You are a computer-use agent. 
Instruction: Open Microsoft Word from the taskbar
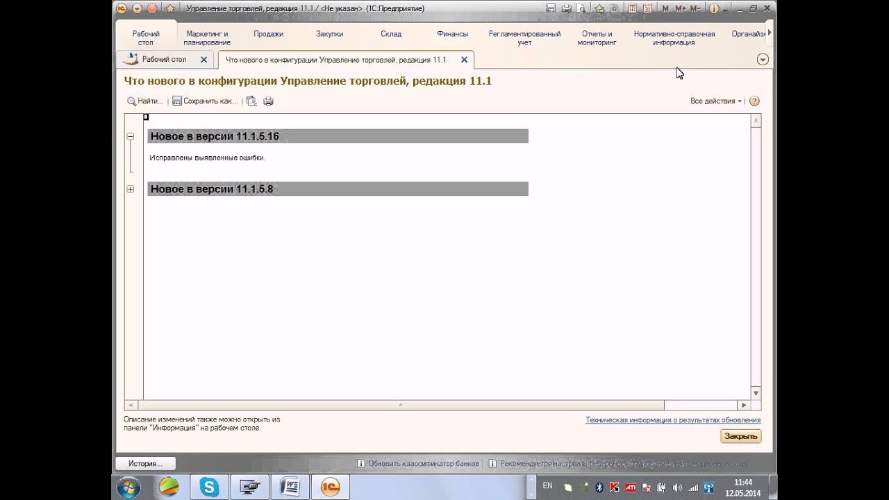(x=290, y=487)
